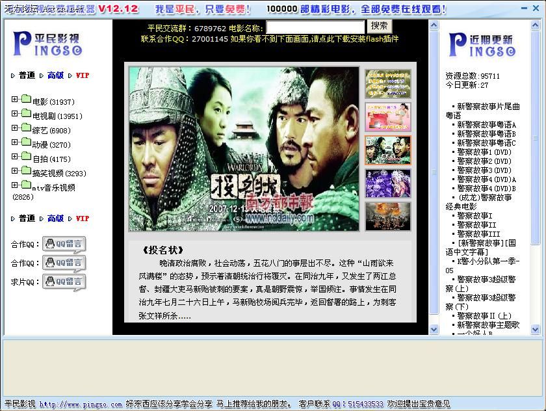Select the first green text slideshow thumbnail

coord(388,84)
